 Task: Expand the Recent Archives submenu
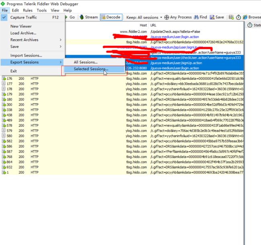coord(33,40)
